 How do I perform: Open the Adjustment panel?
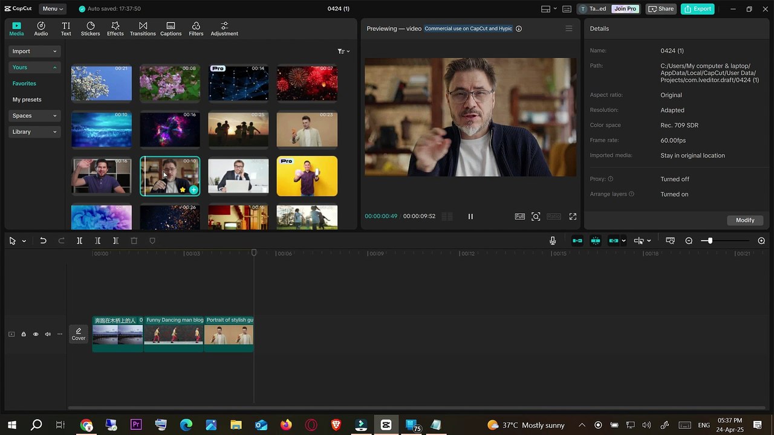click(224, 28)
